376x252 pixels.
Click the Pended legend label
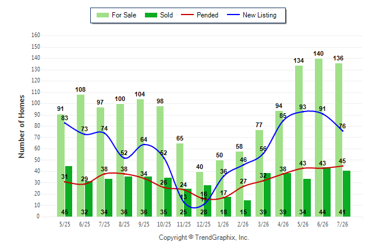pos(207,15)
